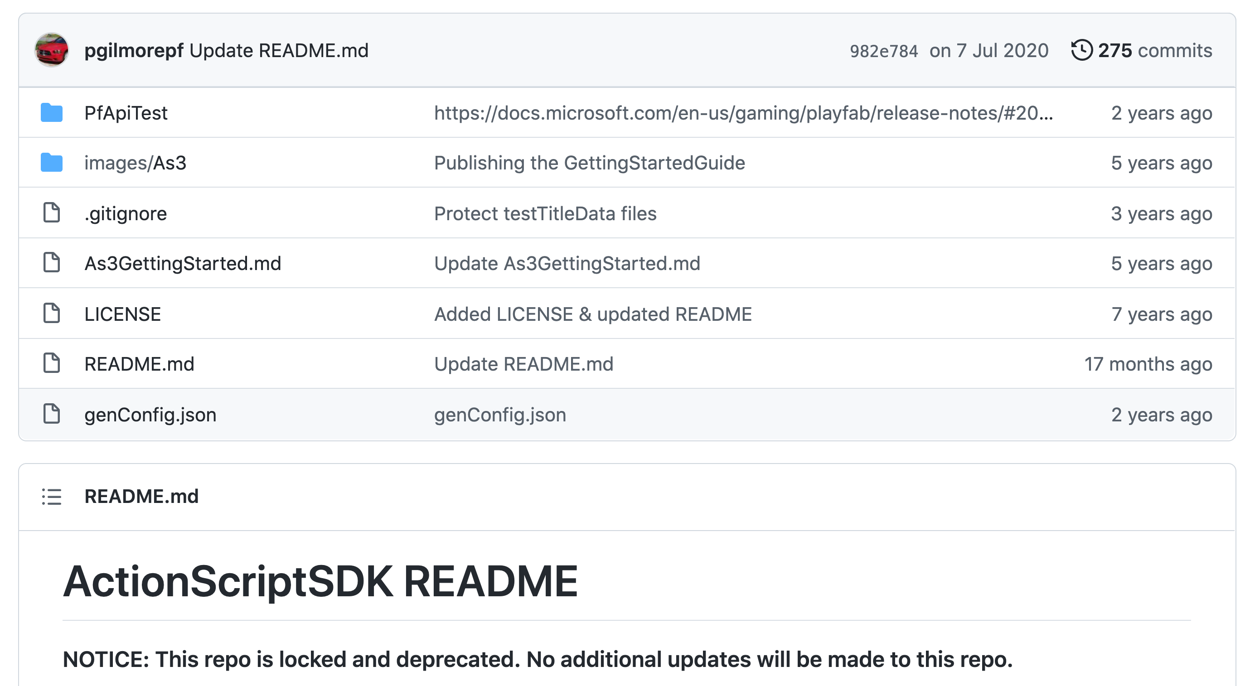Click the As3GettingStarted.md file icon
The image size is (1250, 686).
[52, 263]
